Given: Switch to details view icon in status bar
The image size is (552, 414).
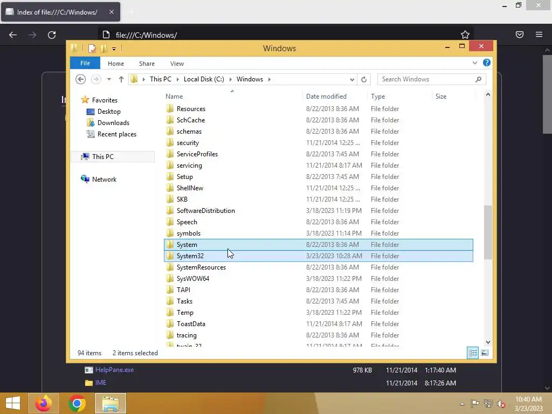Looking at the screenshot, I should click(472, 353).
